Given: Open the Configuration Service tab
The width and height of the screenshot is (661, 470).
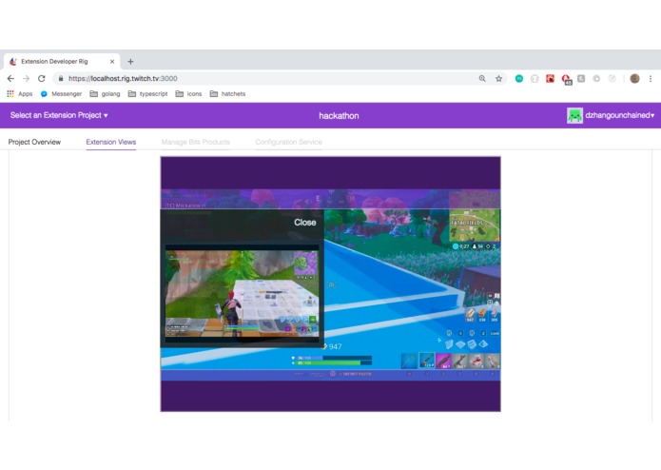Looking at the screenshot, I should (x=288, y=142).
